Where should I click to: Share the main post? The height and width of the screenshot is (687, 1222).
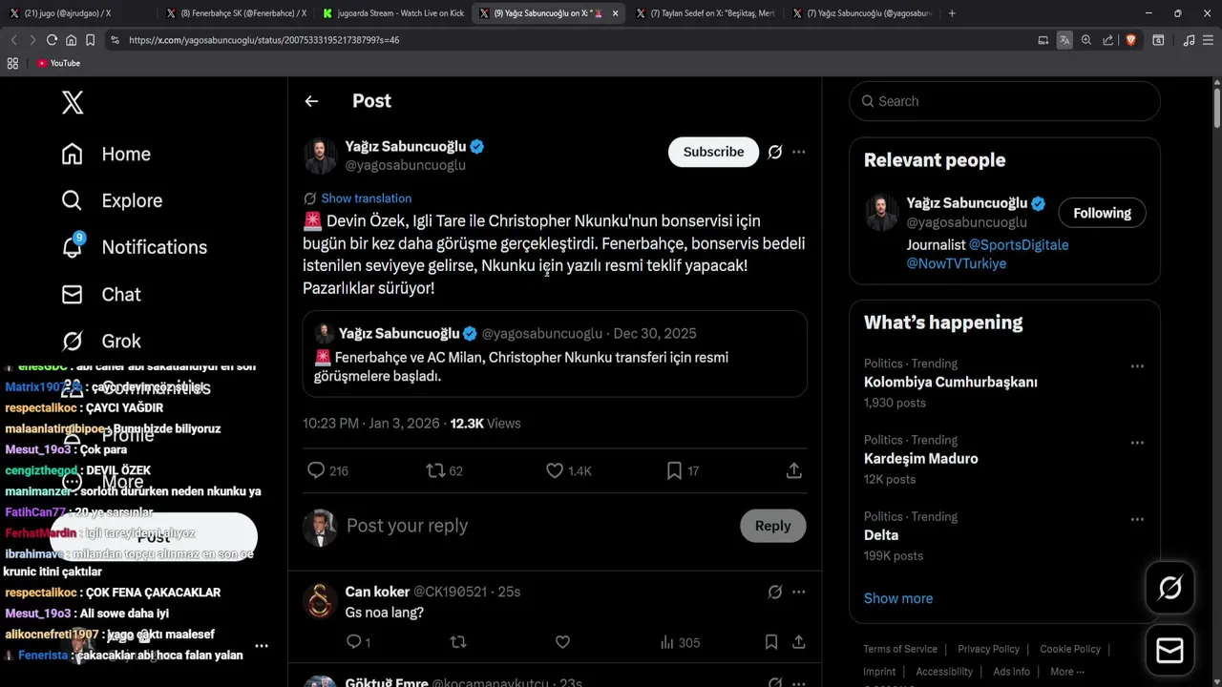click(793, 470)
